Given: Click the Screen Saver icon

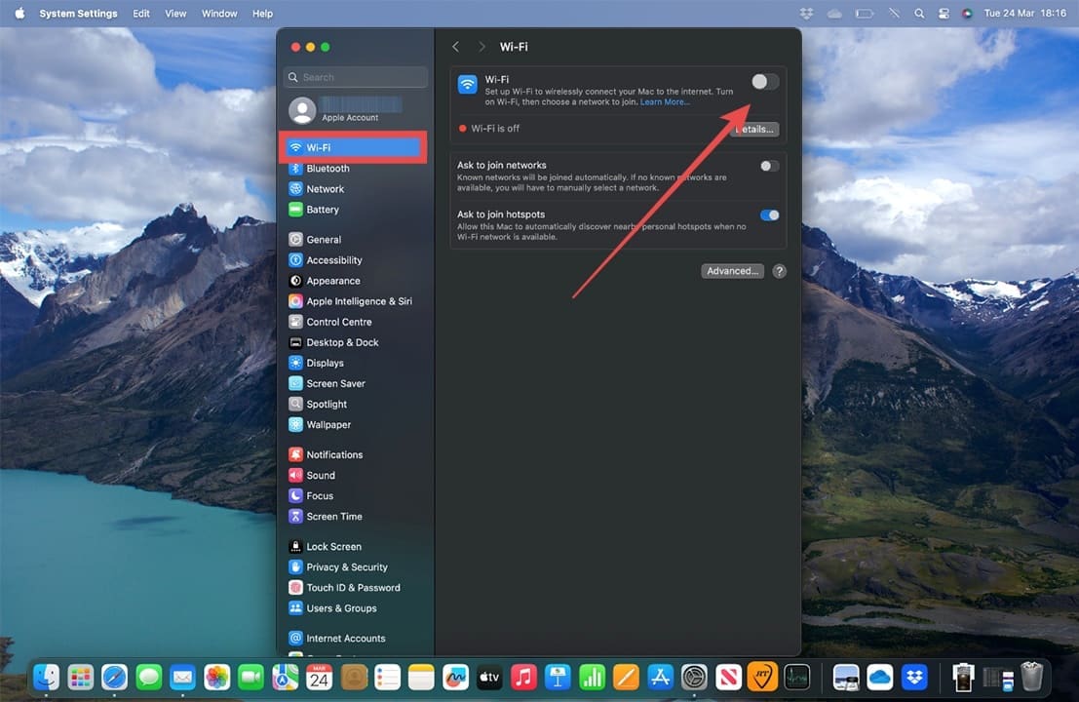Looking at the screenshot, I should (295, 384).
